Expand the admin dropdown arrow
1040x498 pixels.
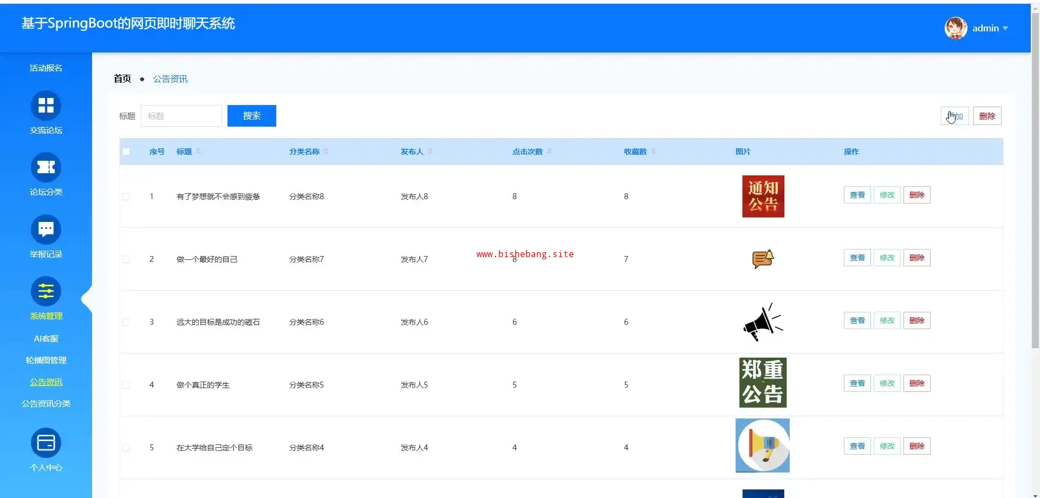(x=1005, y=28)
